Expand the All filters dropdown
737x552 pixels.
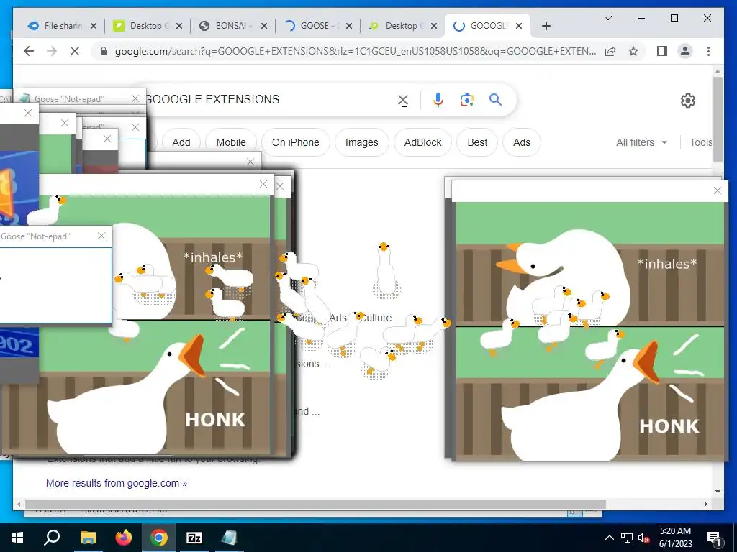tap(641, 142)
